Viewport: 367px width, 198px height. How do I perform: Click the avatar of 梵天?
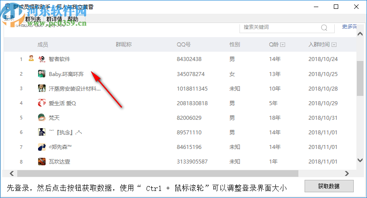pyautogui.click(x=42, y=118)
